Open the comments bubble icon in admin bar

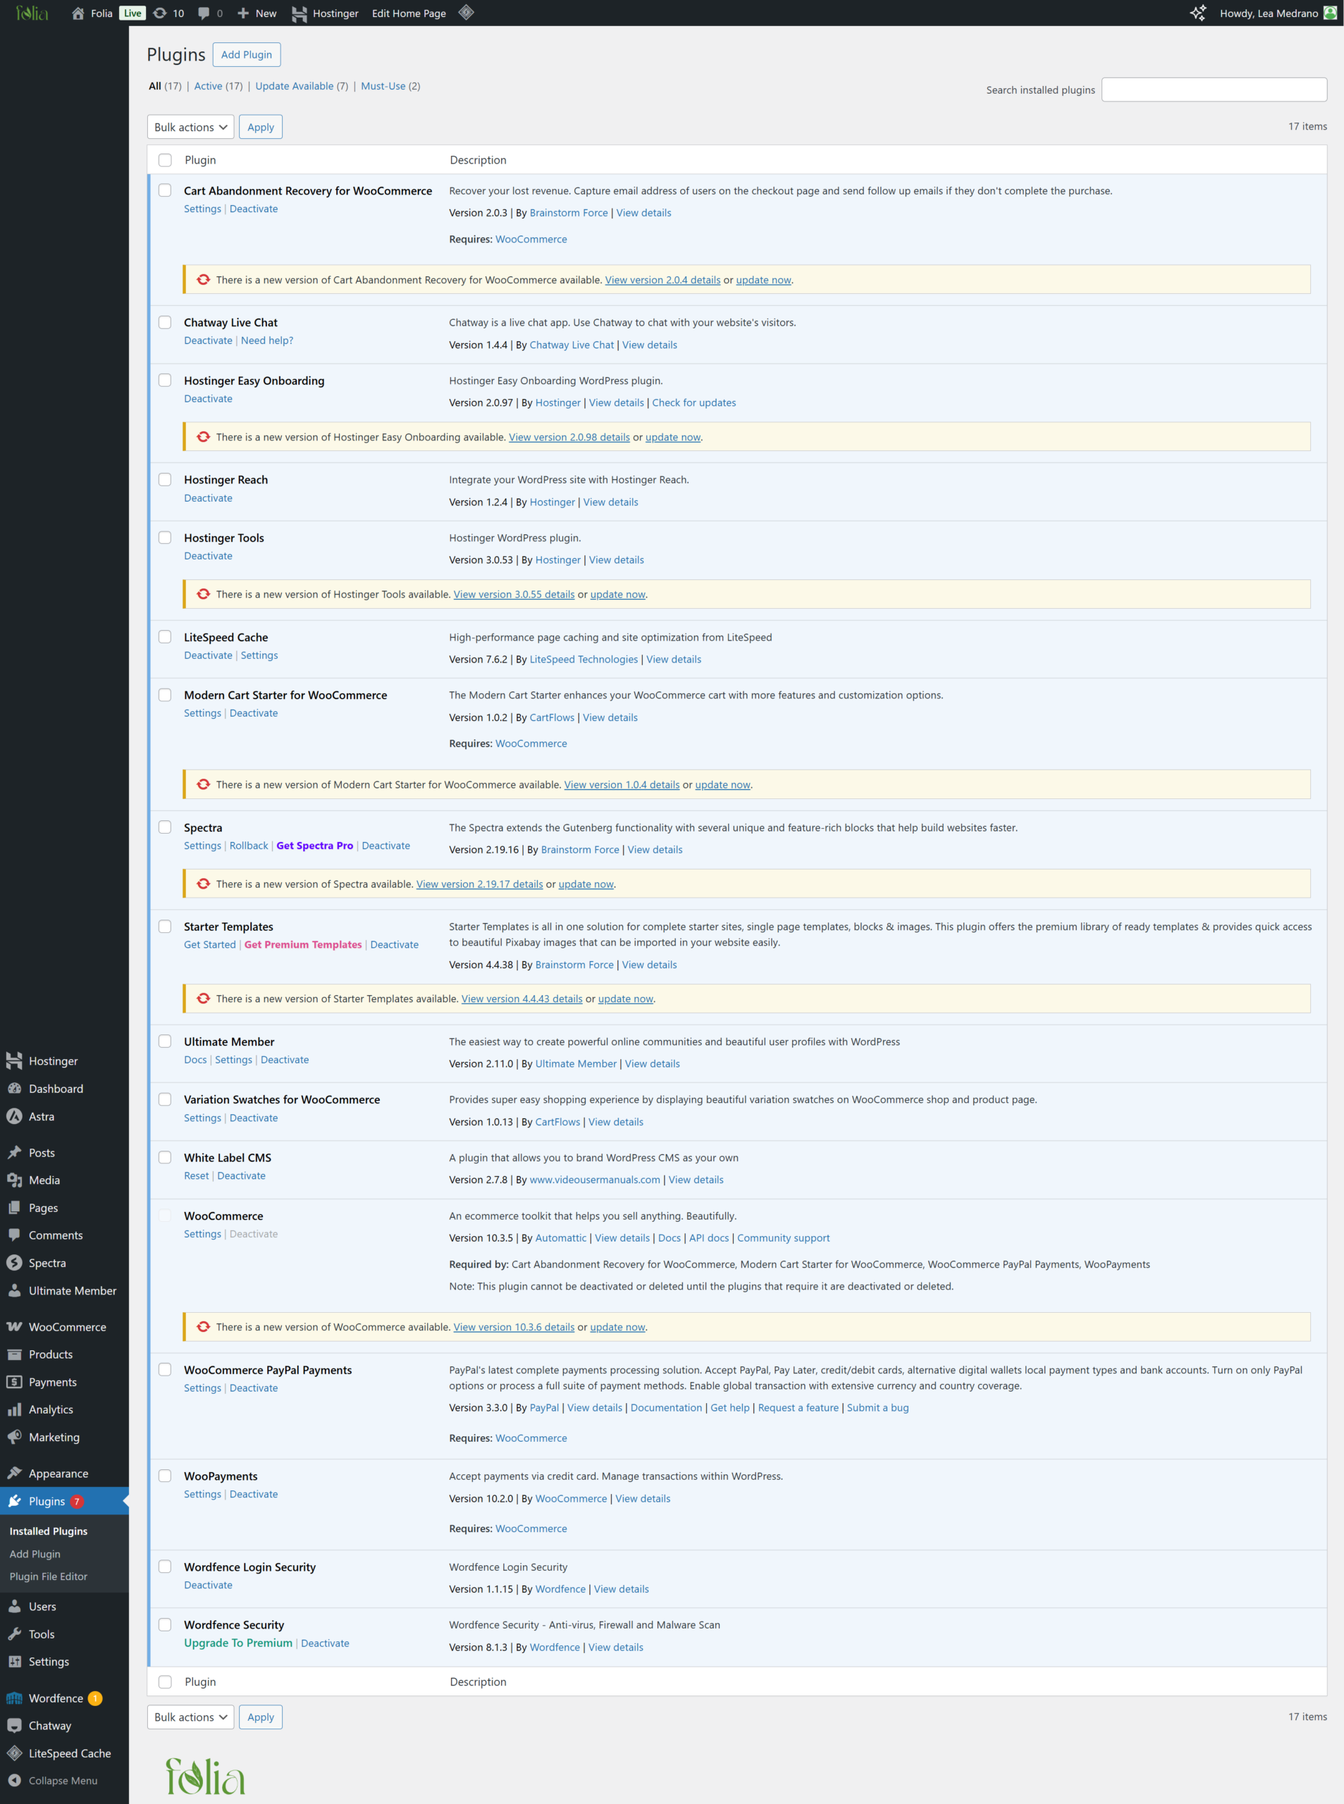(204, 13)
